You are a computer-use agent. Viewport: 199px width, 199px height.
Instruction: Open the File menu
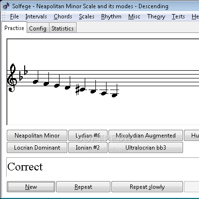[x=15, y=16]
